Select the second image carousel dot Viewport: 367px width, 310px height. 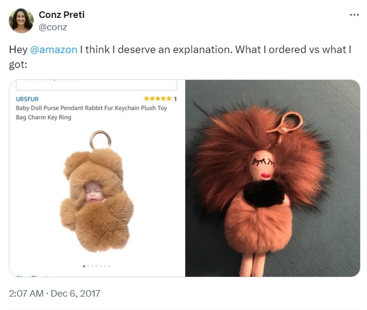tap(88, 266)
